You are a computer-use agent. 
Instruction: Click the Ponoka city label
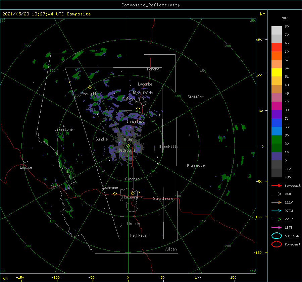tap(153, 69)
